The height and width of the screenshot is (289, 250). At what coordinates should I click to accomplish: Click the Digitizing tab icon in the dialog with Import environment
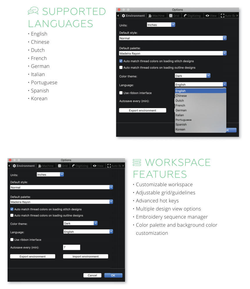pyautogui.click(x=74, y=166)
